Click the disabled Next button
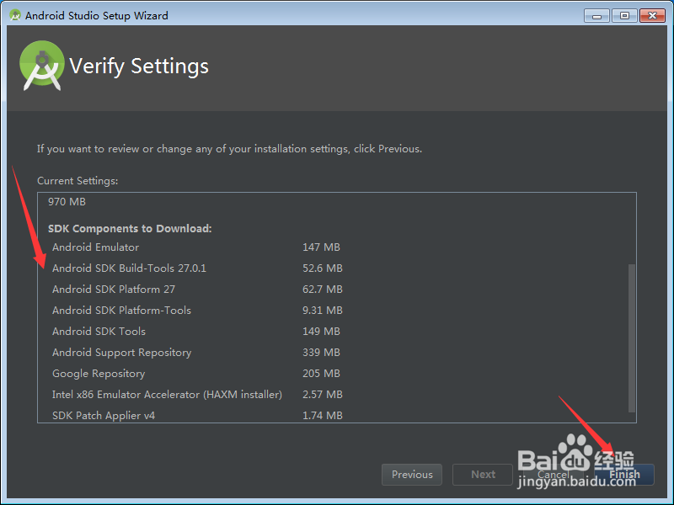 pos(483,475)
